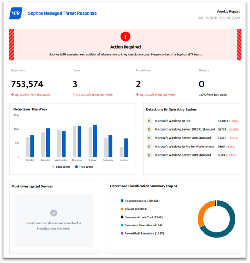
Task: Click the gray checkmark icon in Most Investigated Devices
Action: tap(53, 213)
